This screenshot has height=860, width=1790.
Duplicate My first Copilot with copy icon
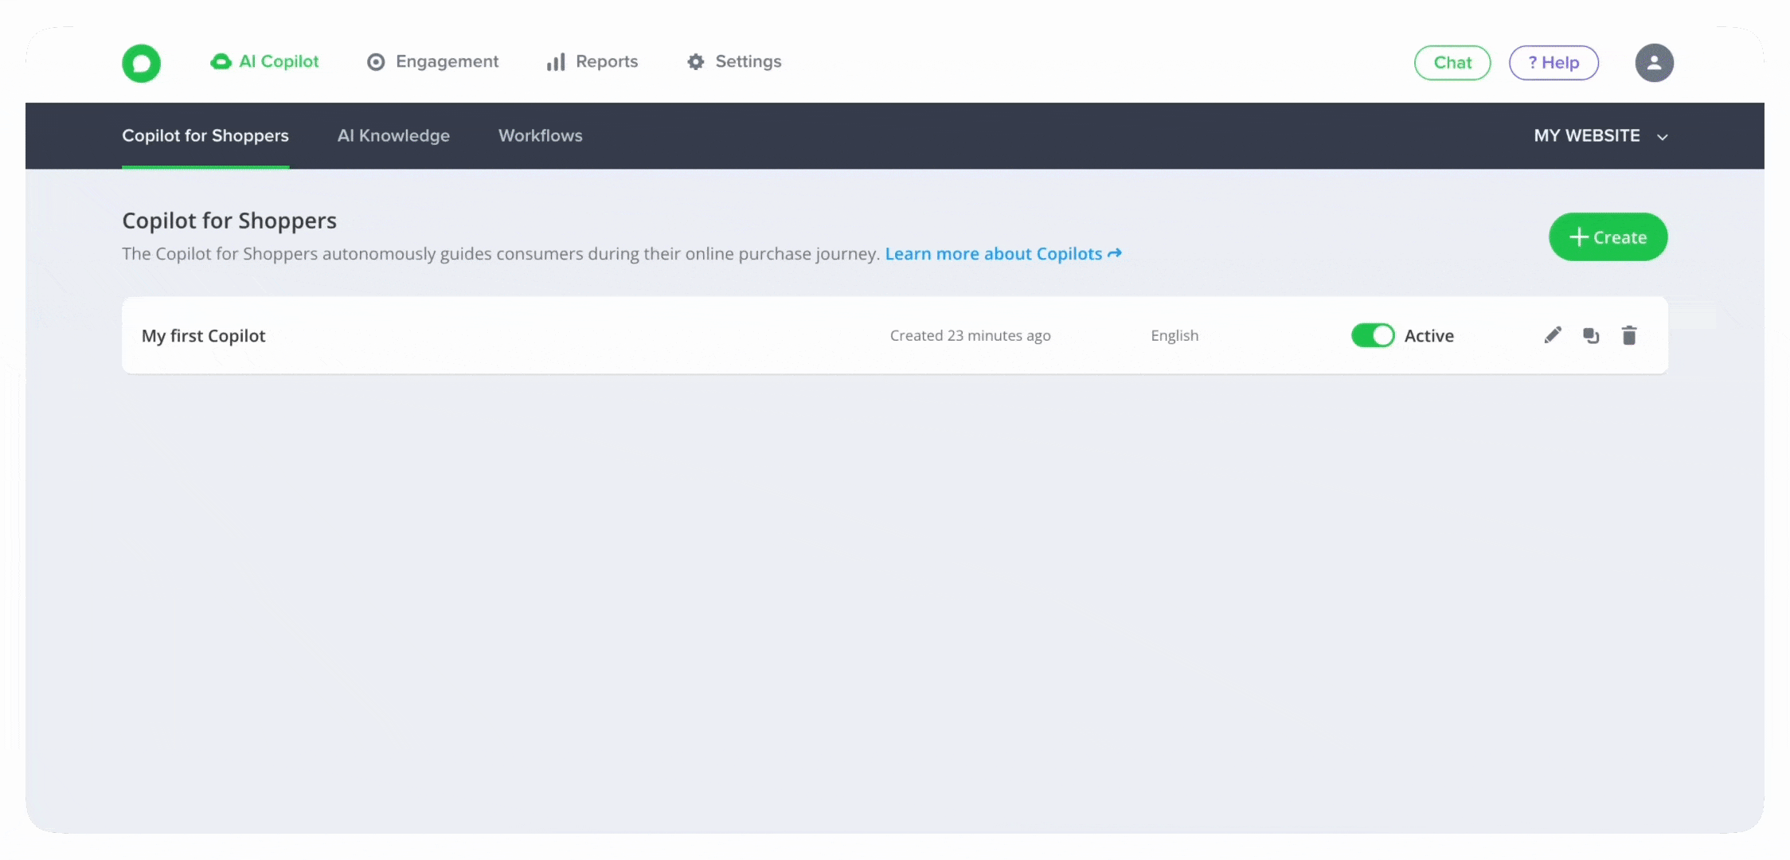(x=1591, y=335)
